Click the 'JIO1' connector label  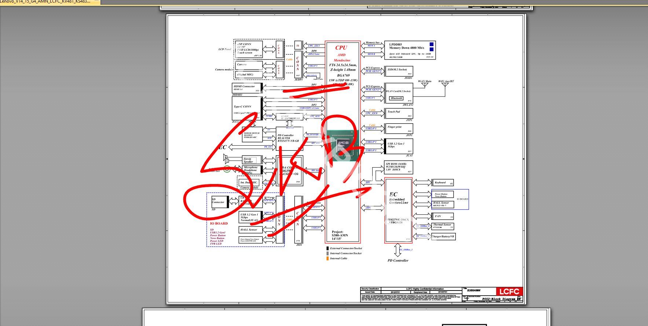[299, 245]
